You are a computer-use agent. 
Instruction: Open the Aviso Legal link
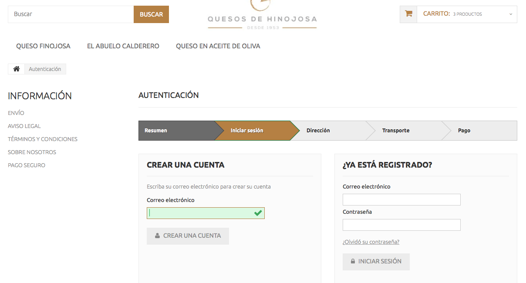24,126
